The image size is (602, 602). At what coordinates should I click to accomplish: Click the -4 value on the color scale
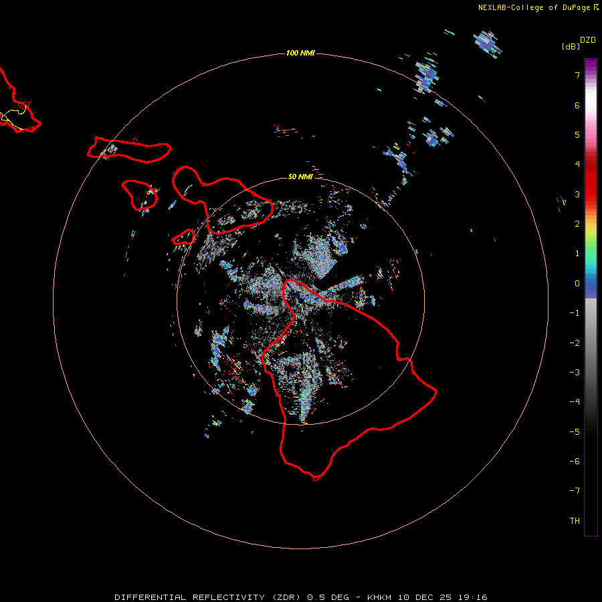coord(575,401)
